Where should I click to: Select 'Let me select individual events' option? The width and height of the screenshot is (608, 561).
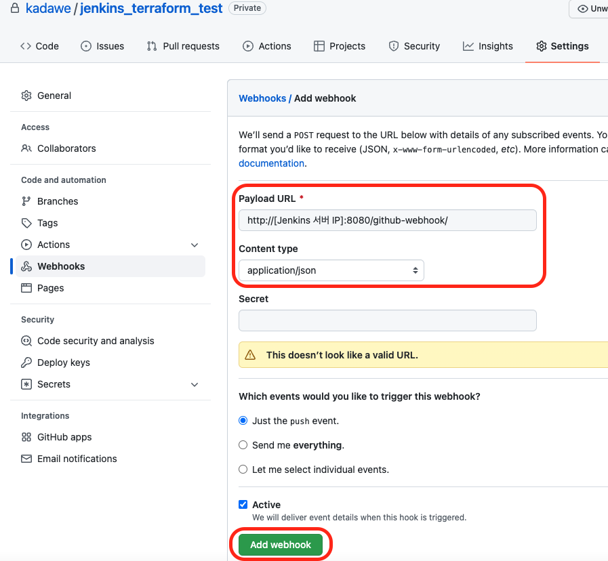pos(243,470)
